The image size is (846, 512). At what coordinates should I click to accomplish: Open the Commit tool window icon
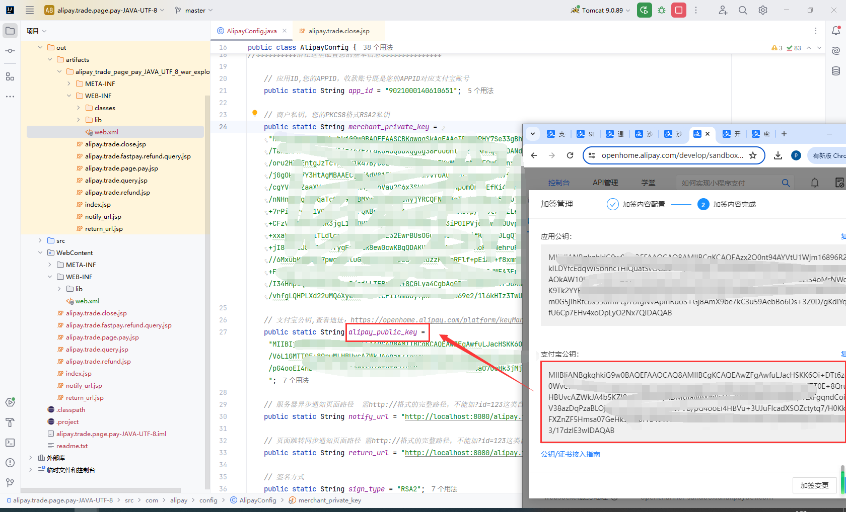(10, 51)
